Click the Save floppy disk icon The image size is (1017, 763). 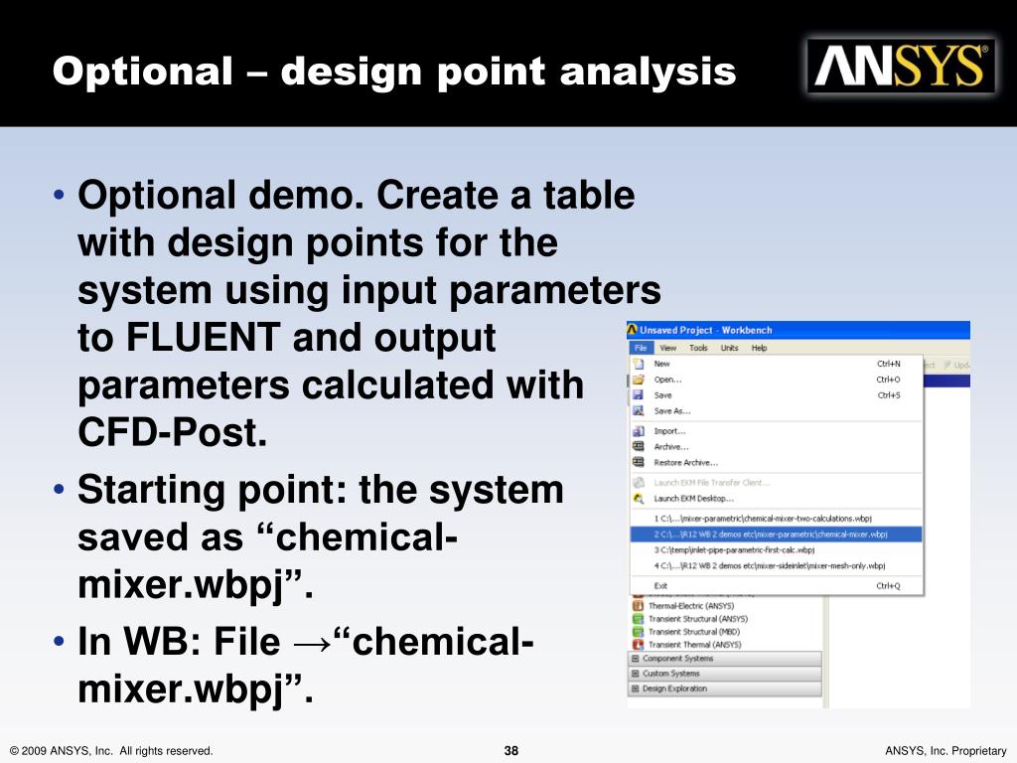click(x=639, y=395)
